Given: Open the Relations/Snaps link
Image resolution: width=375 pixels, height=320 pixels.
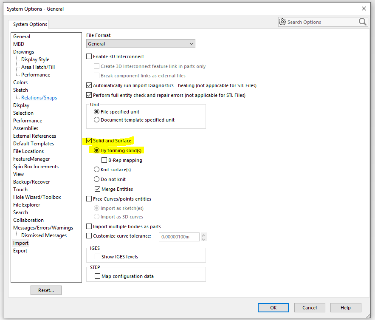Looking at the screenshot, I should (39, 98).
